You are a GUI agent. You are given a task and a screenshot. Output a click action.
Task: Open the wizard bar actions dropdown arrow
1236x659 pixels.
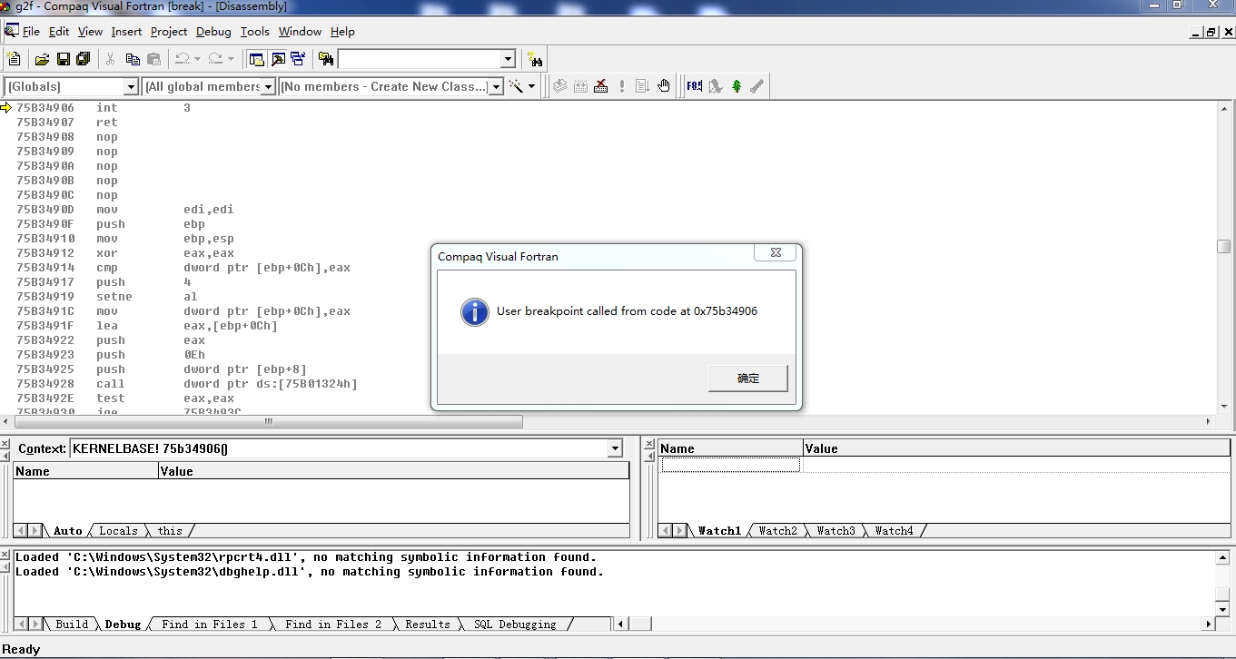click(532, 87)
